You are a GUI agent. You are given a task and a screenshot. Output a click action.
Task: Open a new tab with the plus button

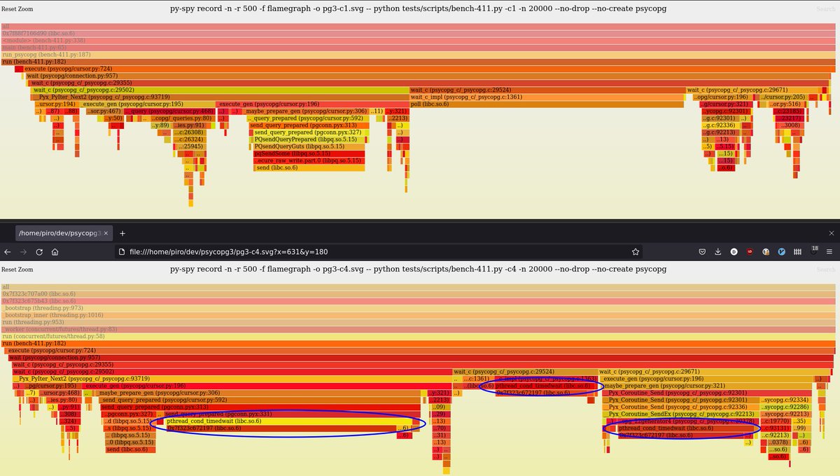122,232
